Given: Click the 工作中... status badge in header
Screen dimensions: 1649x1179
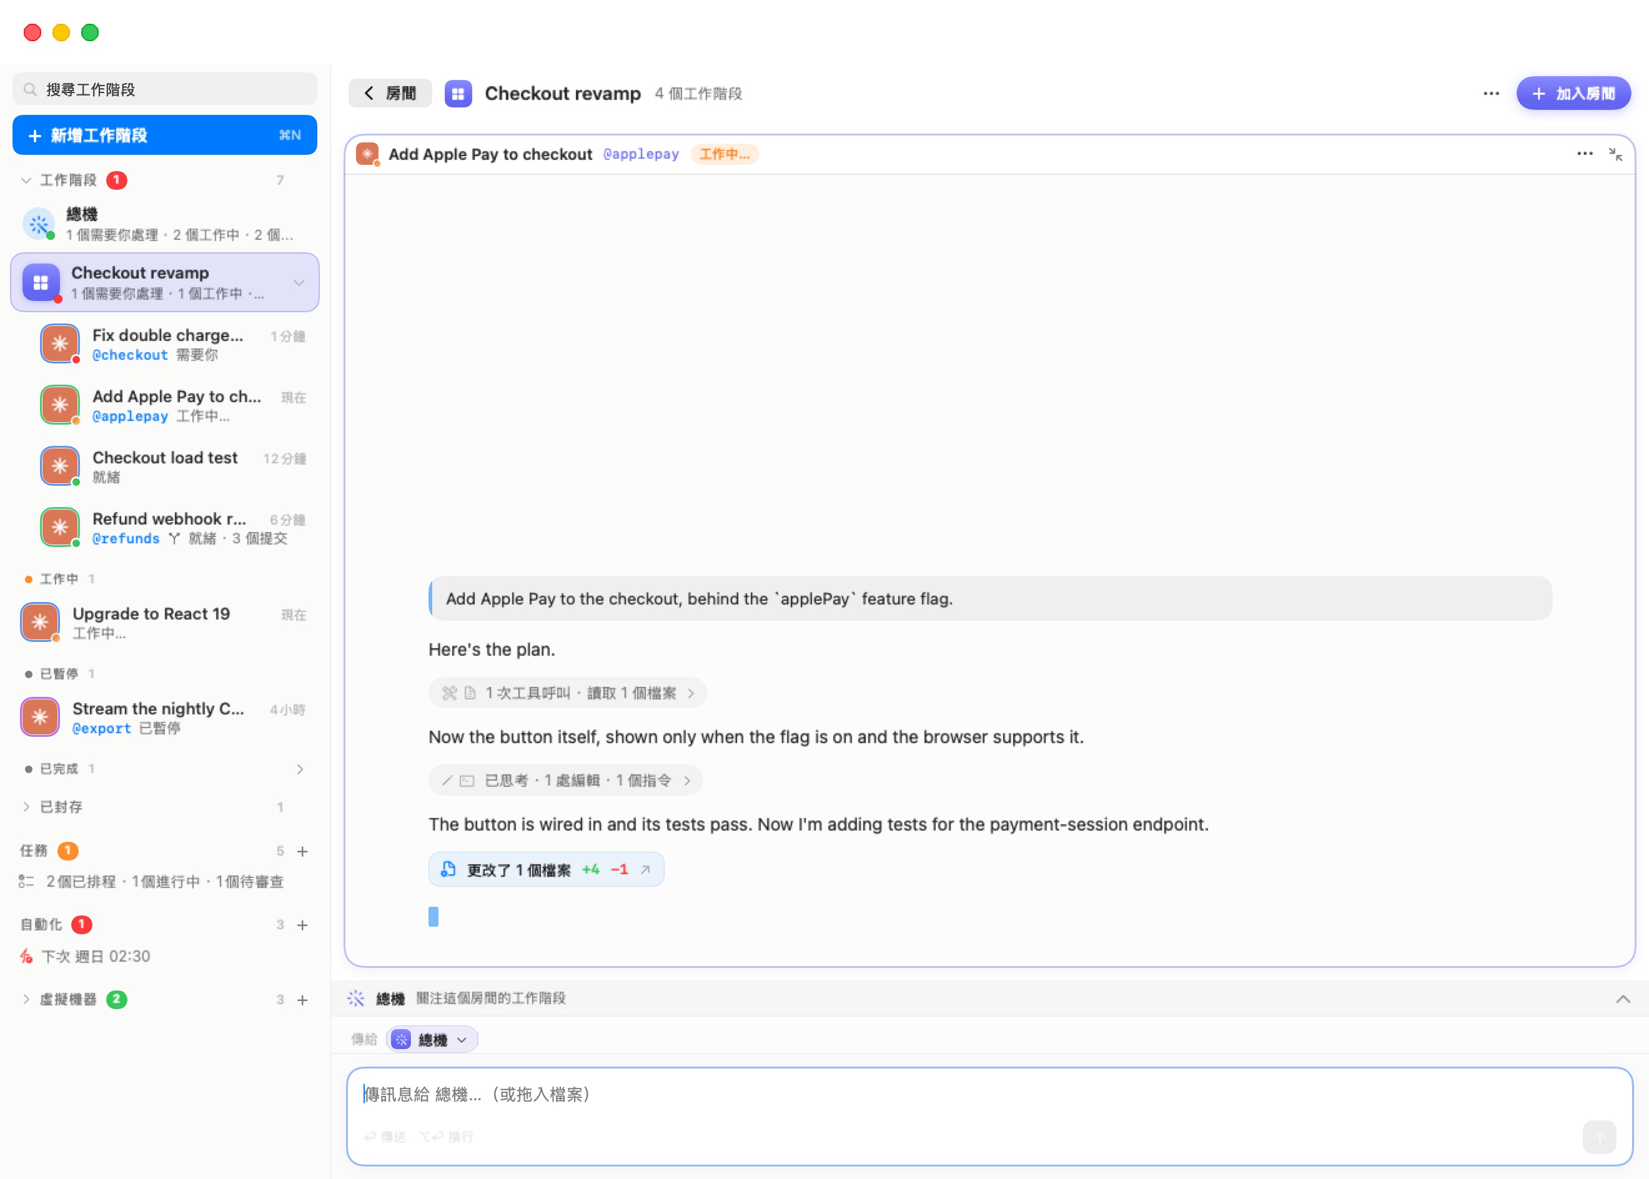Looking at the screenshot, I should coord(724,154).
